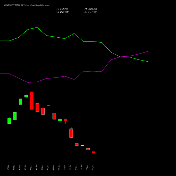
Task: Click the tallest red candlestick on 03 Jun
Action: [x=32, y=101]
